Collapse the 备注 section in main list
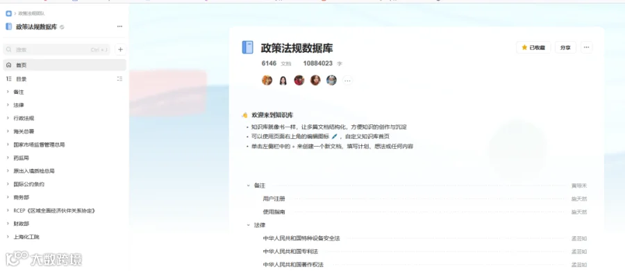 tap(248, 186)
